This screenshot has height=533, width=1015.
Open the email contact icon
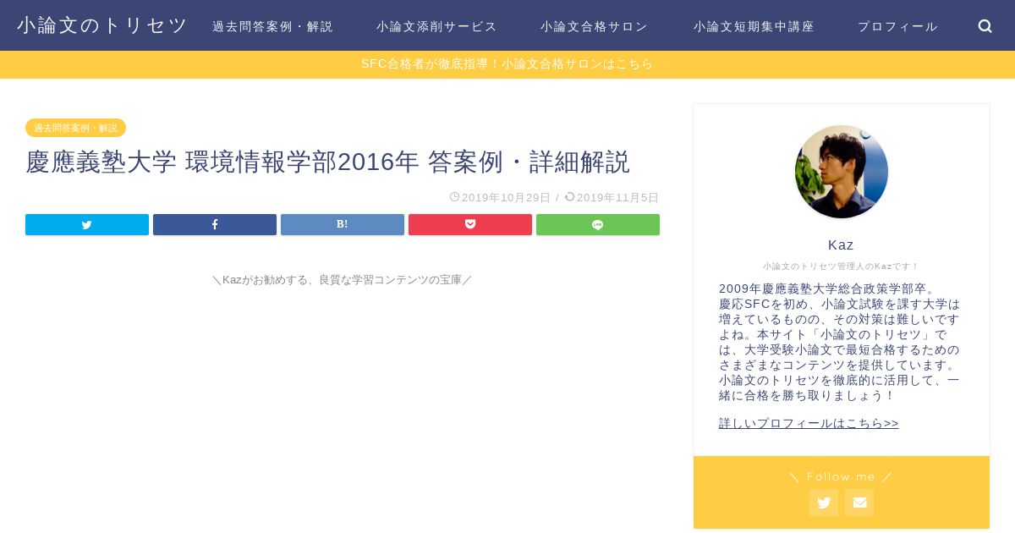[x=859, y=503]
